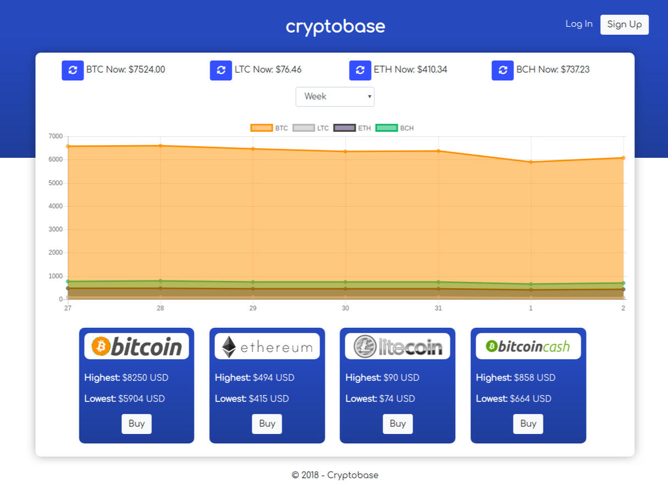
Task: Click the ETH price refresh icon
Action: [360, 70]
